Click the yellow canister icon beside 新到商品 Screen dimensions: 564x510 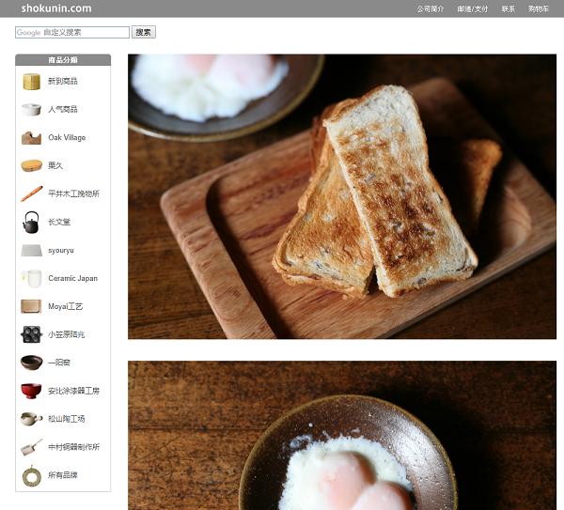point(32,81)
